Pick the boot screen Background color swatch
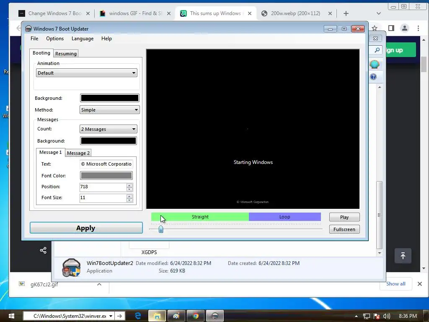 (x=109, y=98)
